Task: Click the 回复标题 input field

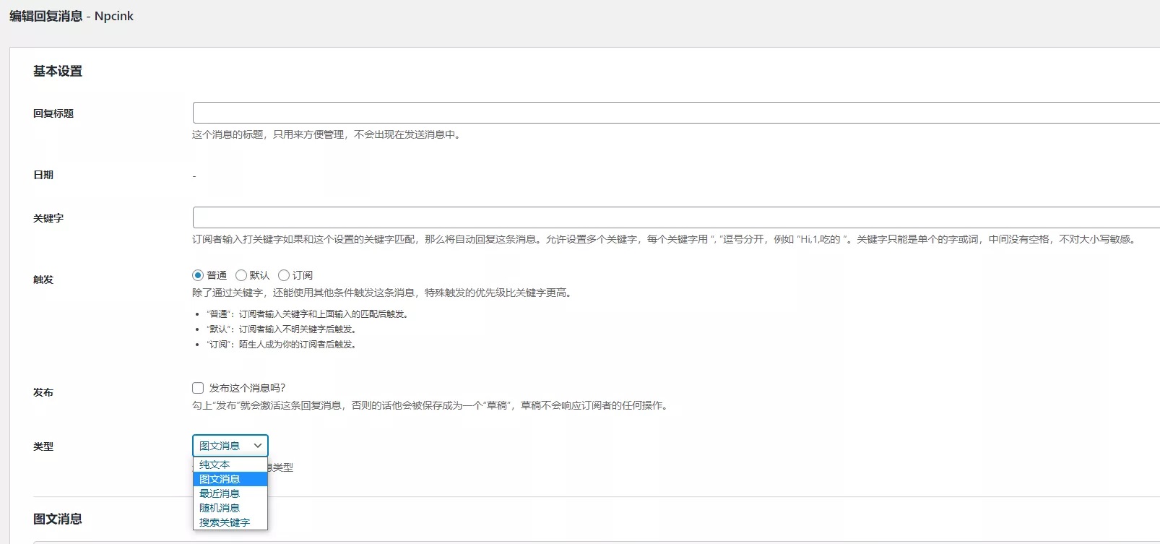Action: (x=676, y=113)
